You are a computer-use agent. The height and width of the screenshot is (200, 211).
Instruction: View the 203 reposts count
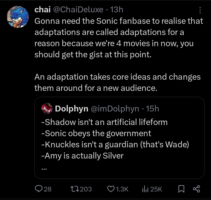pyautogui.click(x=86, y=189)
